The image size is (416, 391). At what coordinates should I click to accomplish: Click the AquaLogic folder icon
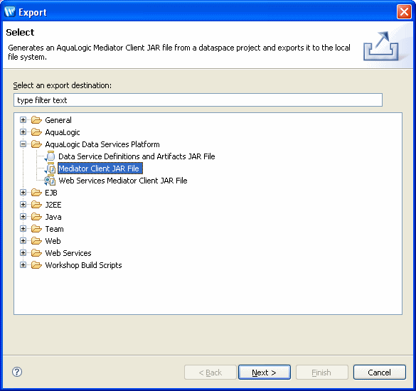point(36,132)
